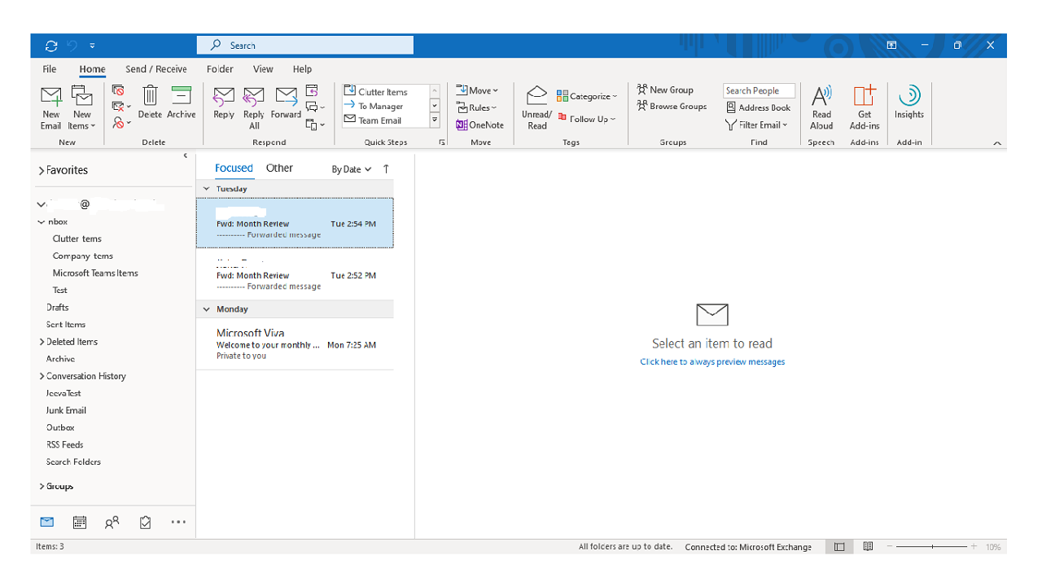
Task: Switch to People view icon
Action: 112,523
